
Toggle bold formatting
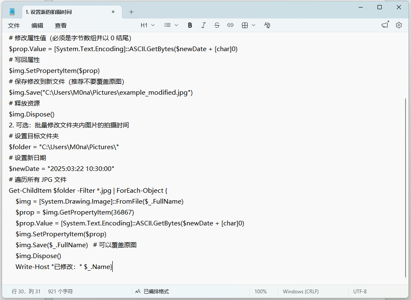(190, 25)
